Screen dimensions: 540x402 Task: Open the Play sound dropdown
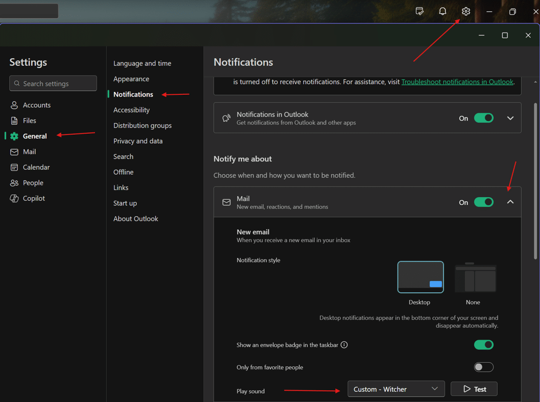pyautogui.click(x=396, y=389)
